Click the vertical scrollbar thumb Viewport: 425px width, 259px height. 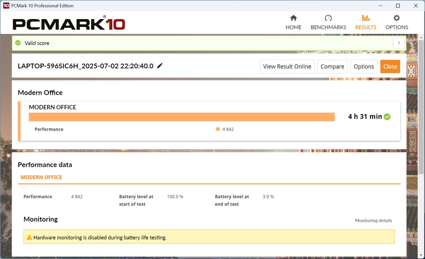[x=421, y=107]
